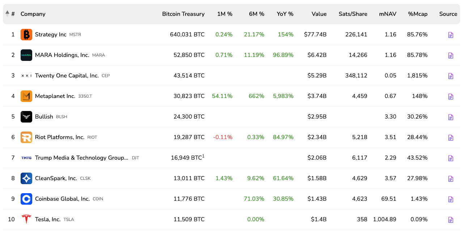Click the MARA Holdings logo icon

pyautogui.click(x=26, y=55)
